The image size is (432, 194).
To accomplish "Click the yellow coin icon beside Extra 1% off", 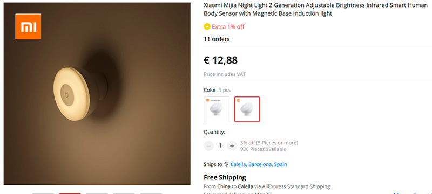I will coord(207,26).
